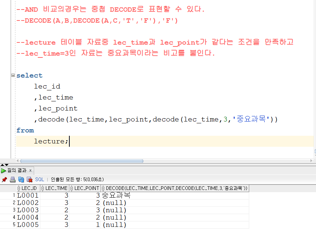Click the refresh icon in the results toolbar

click(21, 179)
